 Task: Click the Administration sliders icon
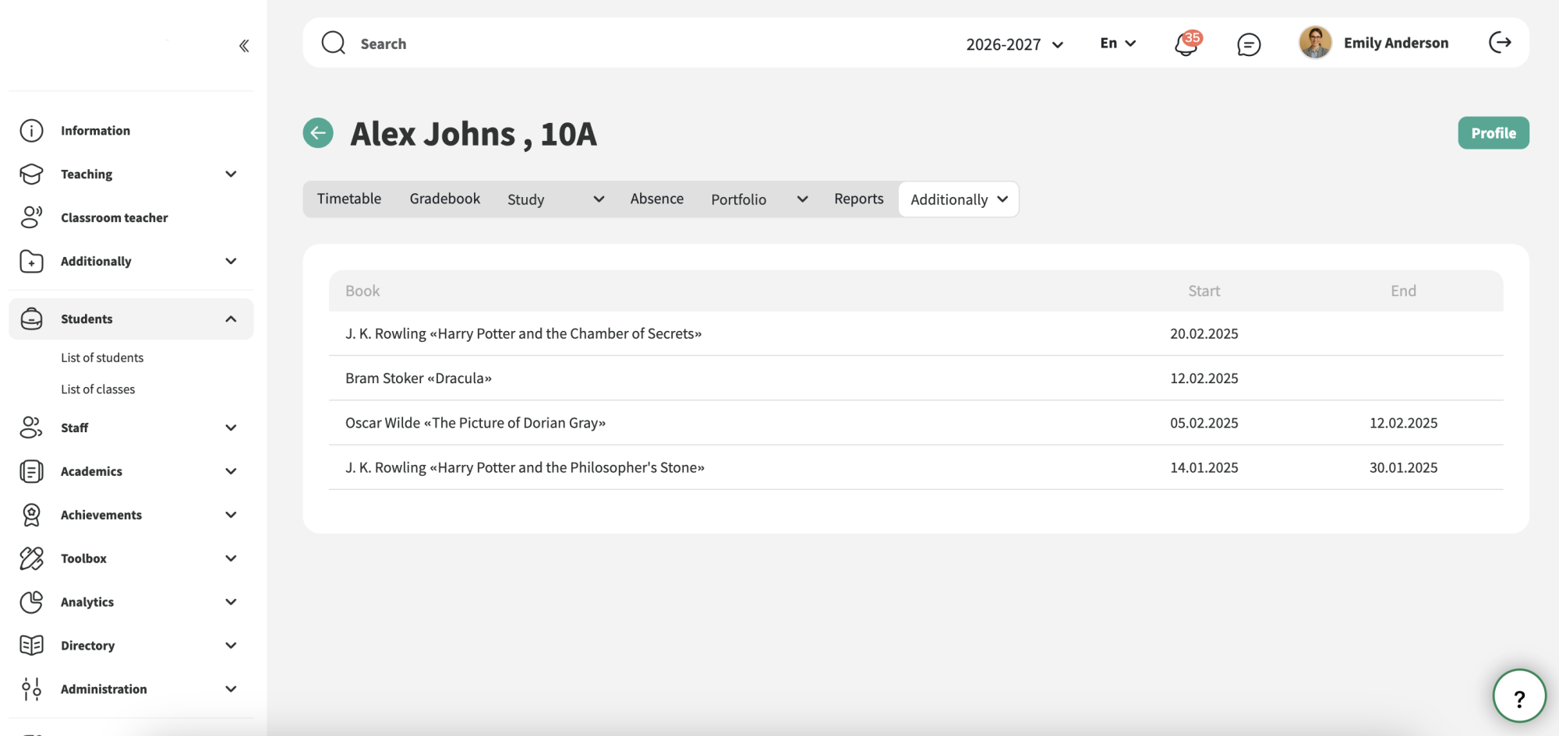click(31, 689)
